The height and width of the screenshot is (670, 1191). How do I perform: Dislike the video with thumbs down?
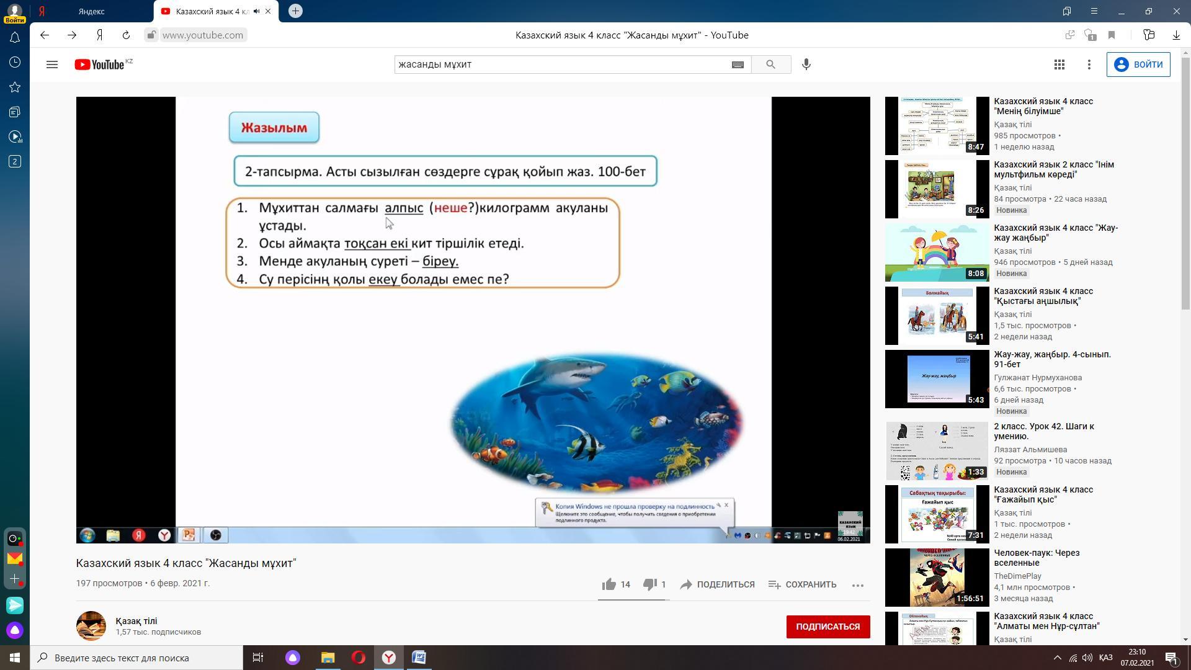click(x=649, y=584)
